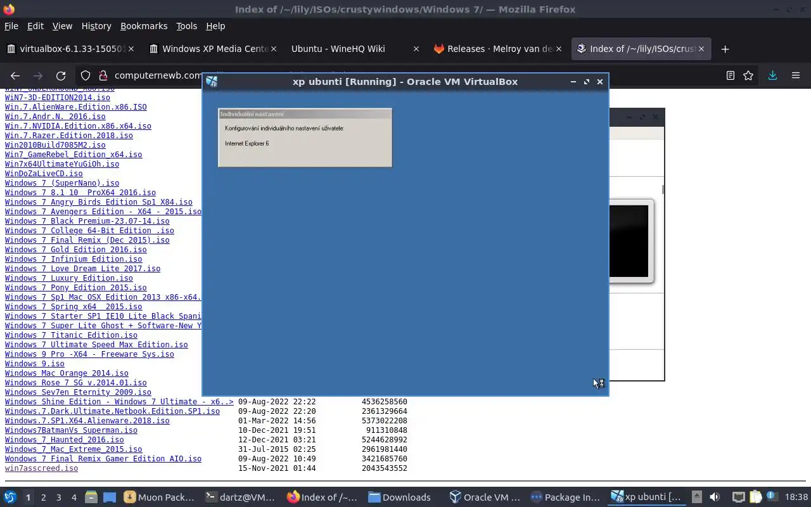The width and height of the screenshot is (811, 507).
Task: Open Windows 7 Luxury Edition.iso link
Action: (x=68, y=278)
